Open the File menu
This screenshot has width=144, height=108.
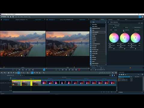(x=16, y=17)
